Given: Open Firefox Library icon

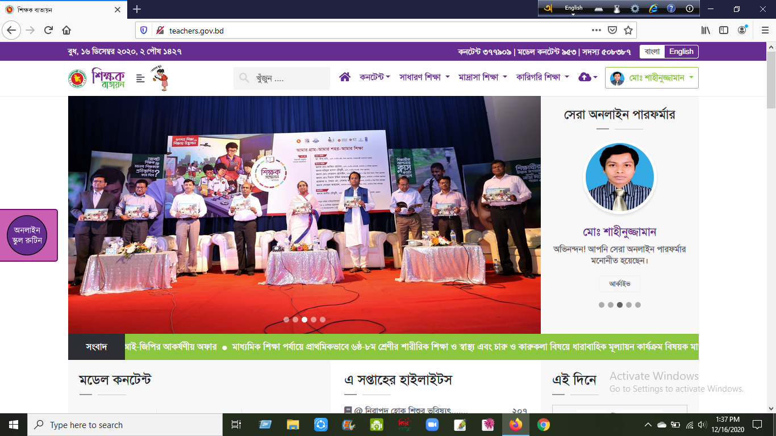Looking at the screenshot, I should pos(706,30).
